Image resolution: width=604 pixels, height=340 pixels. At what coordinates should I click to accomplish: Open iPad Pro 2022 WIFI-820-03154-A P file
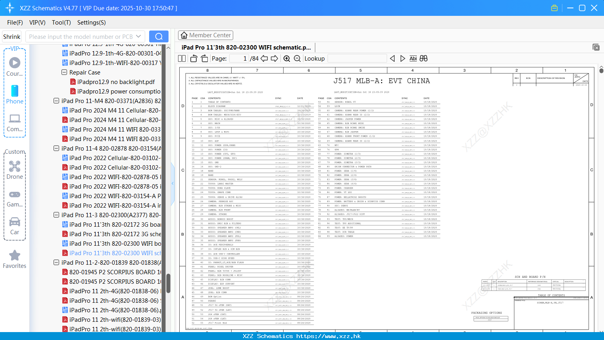pyautogui.click(x=115, y=196)
